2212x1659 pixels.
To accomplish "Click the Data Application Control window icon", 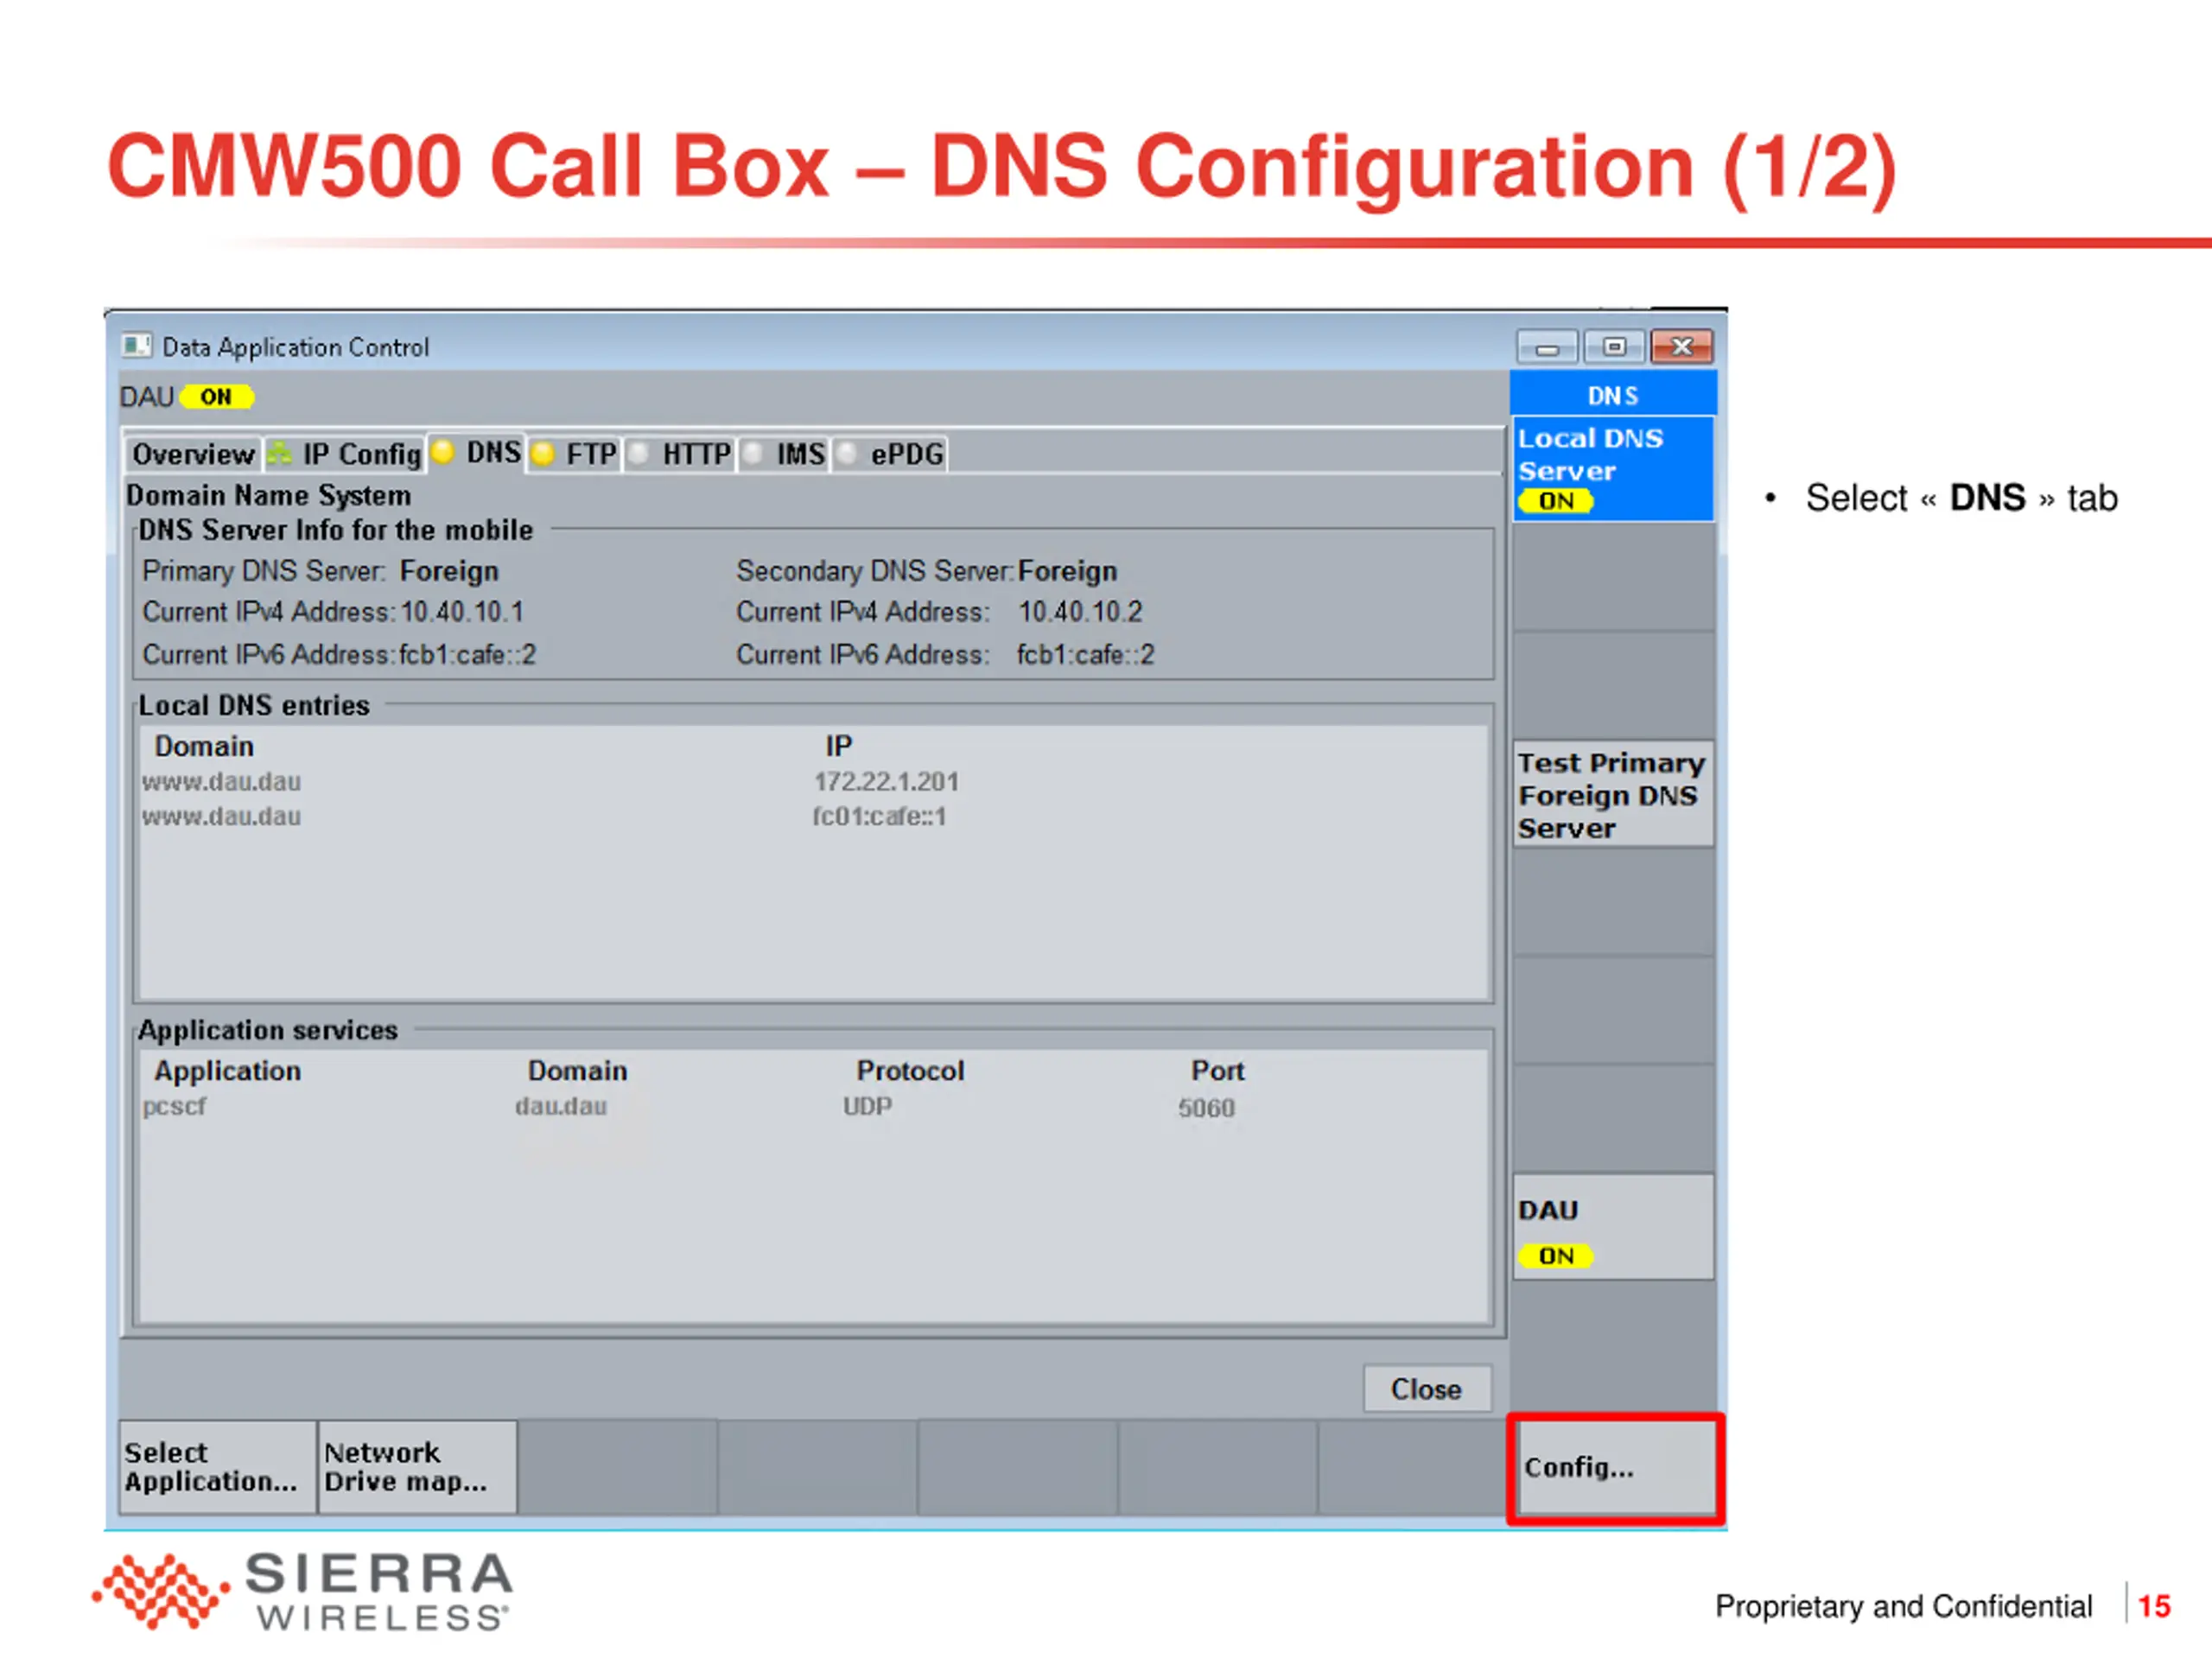I will coord(136,346).
